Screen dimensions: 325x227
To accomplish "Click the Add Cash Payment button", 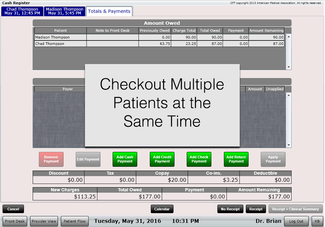I will click(125, 159).
